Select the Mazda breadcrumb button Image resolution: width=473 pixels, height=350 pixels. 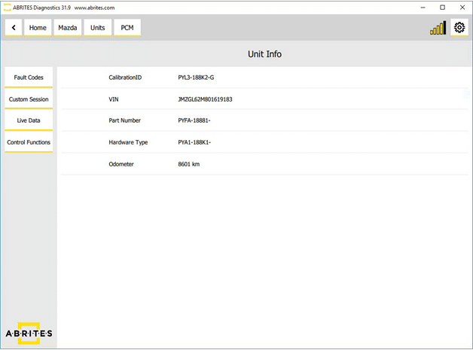68,28
